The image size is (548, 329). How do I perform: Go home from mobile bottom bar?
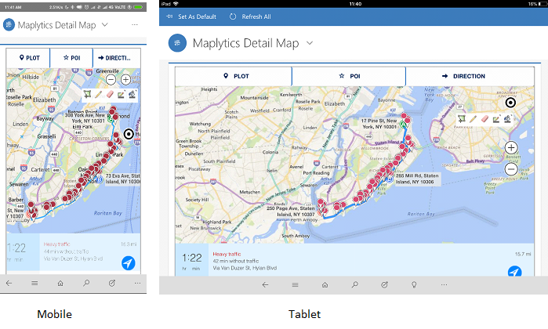[x=60, y=284]
